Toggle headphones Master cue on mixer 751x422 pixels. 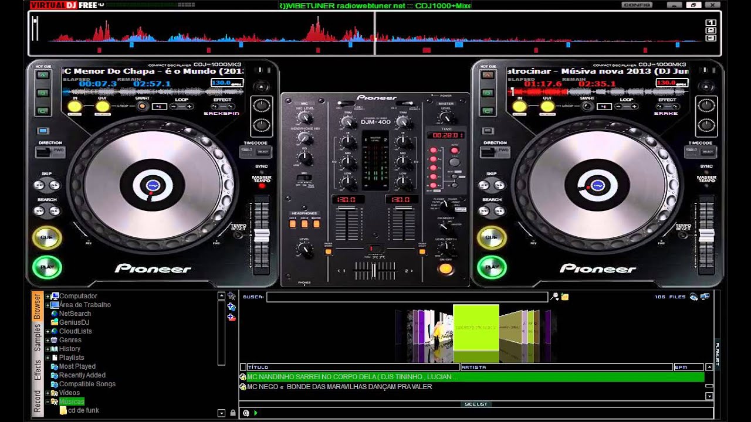316,223
